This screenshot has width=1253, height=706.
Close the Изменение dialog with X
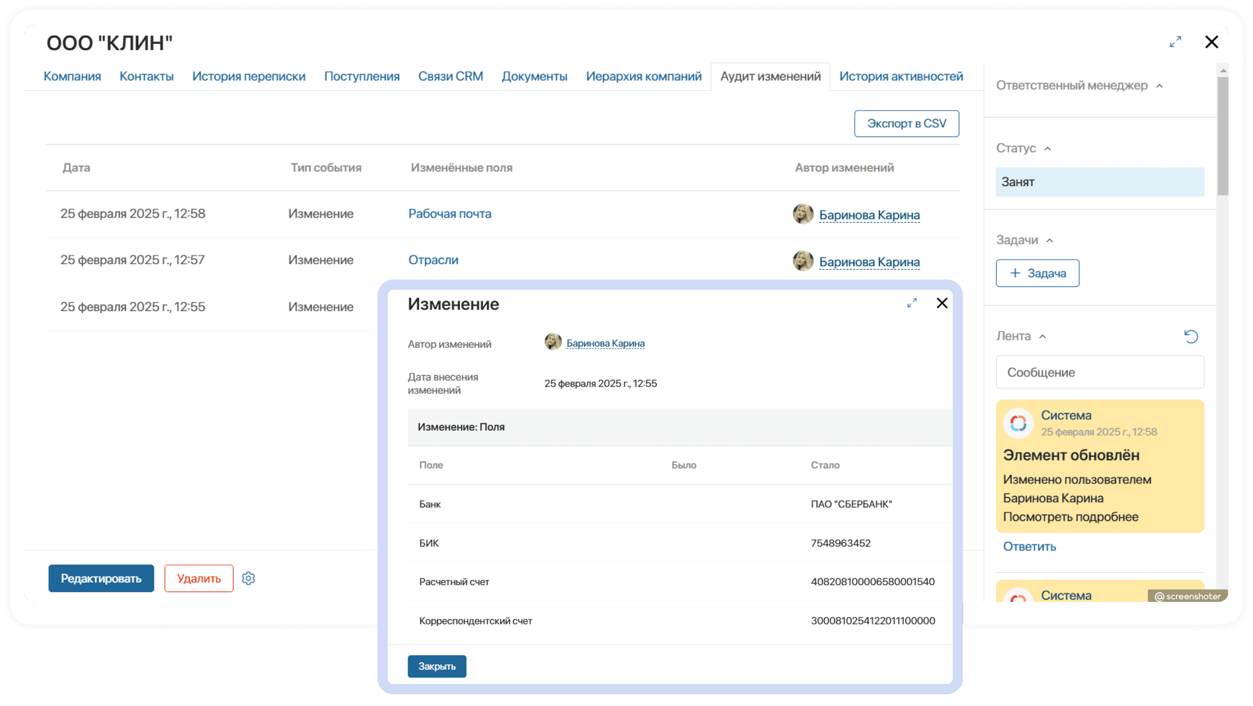(942, 303)
